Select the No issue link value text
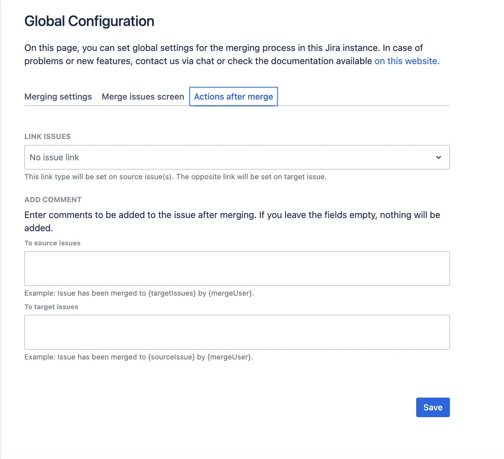Screen dimensions: 504x459 click(x=54, y=157)
